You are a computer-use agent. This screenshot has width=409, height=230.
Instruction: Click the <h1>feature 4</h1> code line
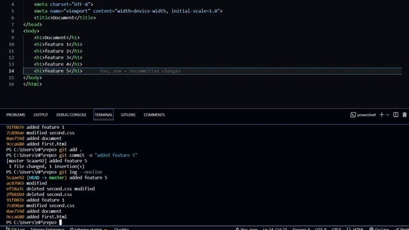[x=58, y=64]
